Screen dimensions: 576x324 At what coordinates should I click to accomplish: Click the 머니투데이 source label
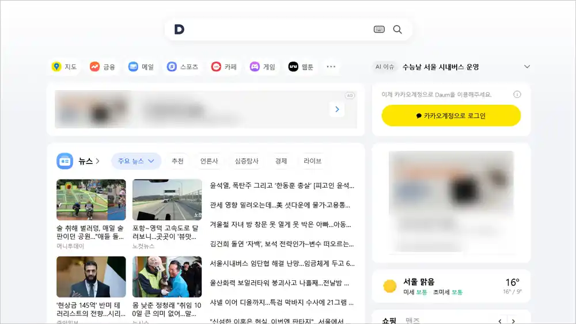click(70, 246)
